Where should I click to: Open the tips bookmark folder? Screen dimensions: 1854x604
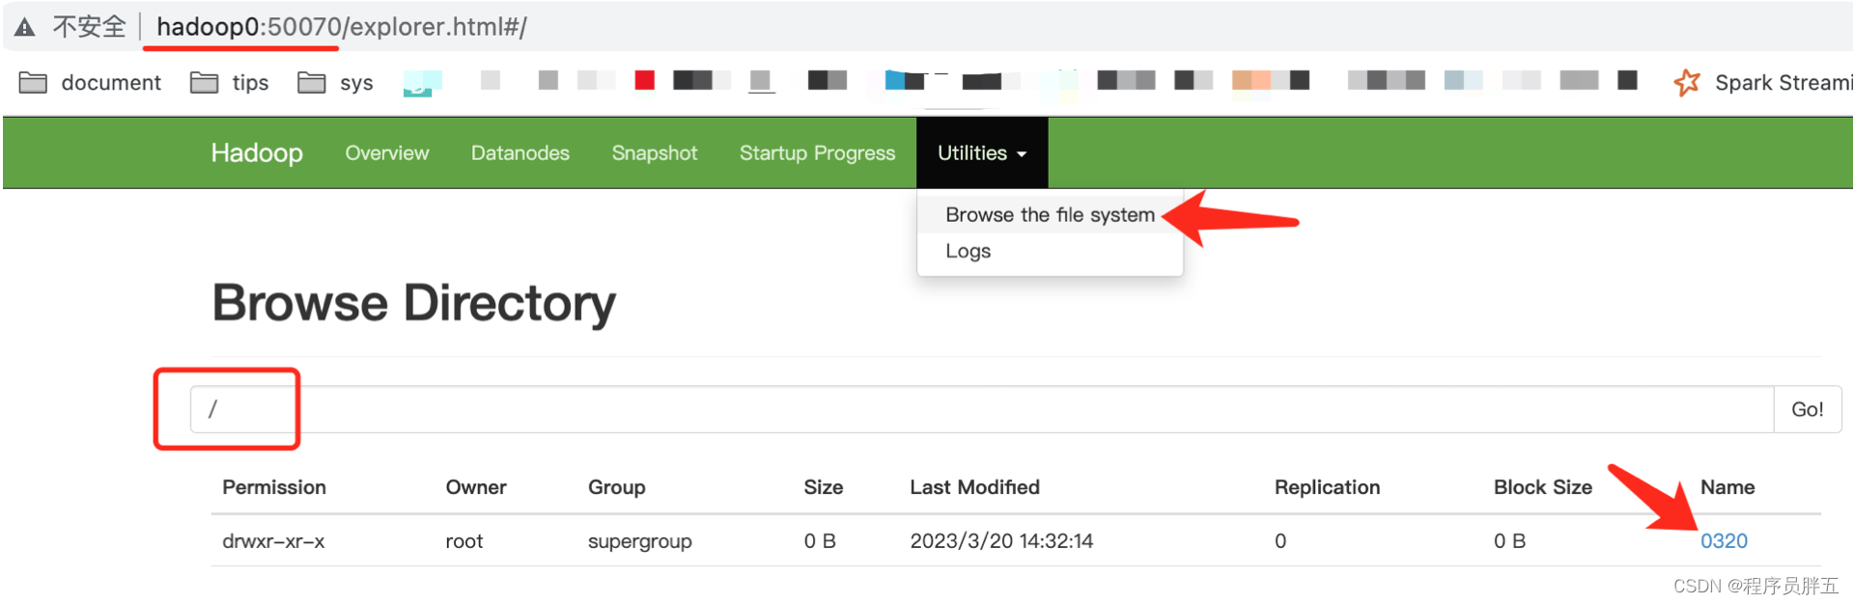pos(230,82)
